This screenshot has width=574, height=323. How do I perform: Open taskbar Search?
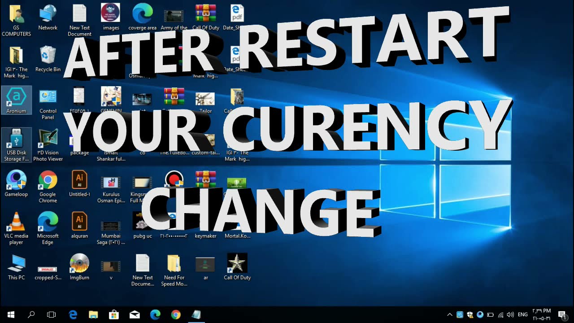coord(31,314)
